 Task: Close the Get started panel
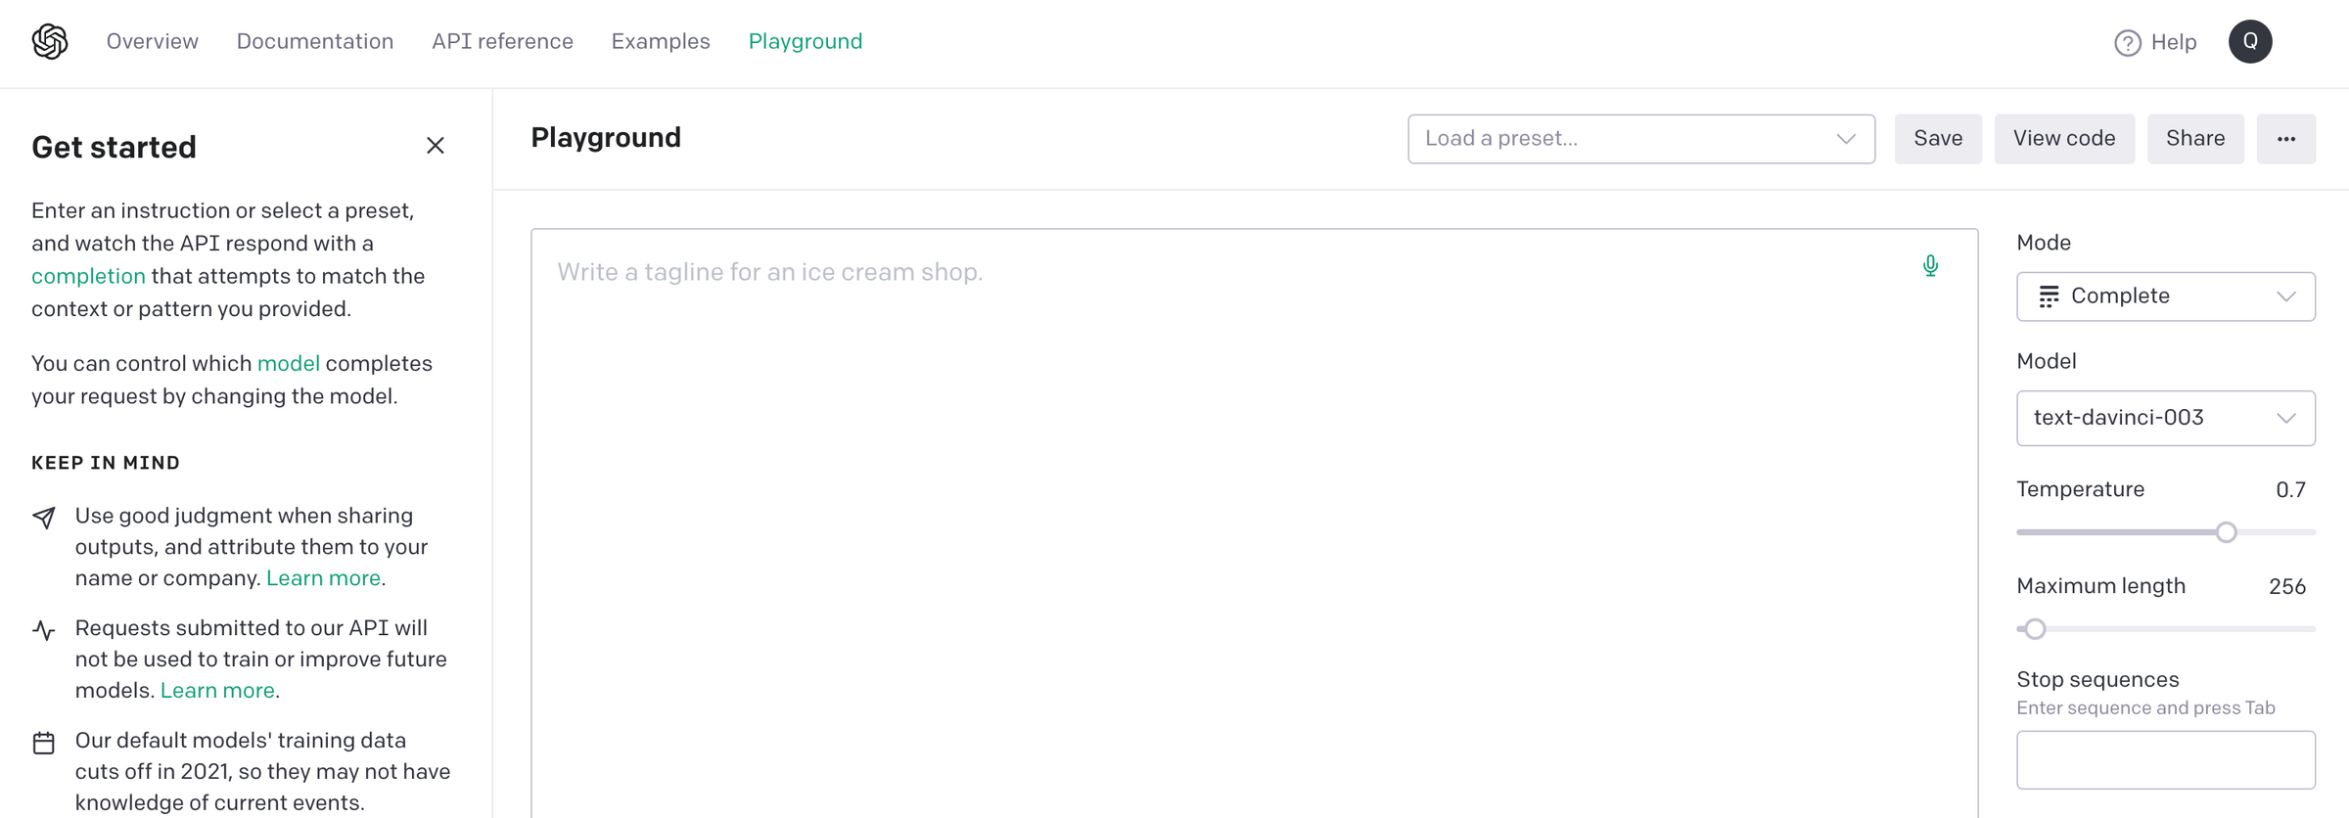(x=436, y=145)
